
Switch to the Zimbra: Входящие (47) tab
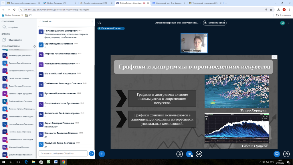(60, 3)
